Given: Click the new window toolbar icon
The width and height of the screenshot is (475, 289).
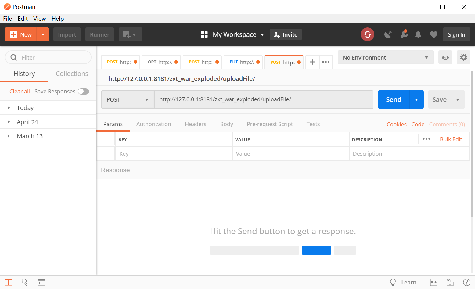Looking at the screenshot, I should [x=130, y=34].
